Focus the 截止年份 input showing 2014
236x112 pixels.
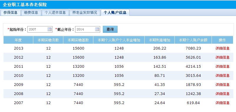coord(88,29)
